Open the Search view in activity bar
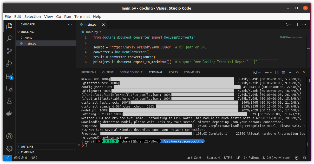 tap(9, 39)
